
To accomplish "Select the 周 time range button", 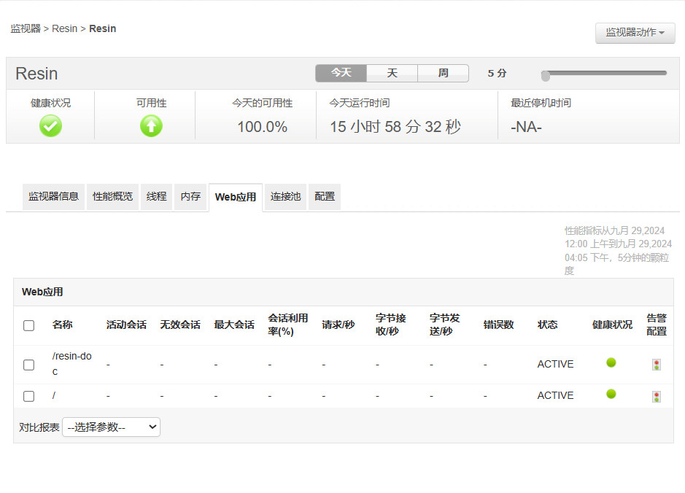I will click(x=443, y=73).
